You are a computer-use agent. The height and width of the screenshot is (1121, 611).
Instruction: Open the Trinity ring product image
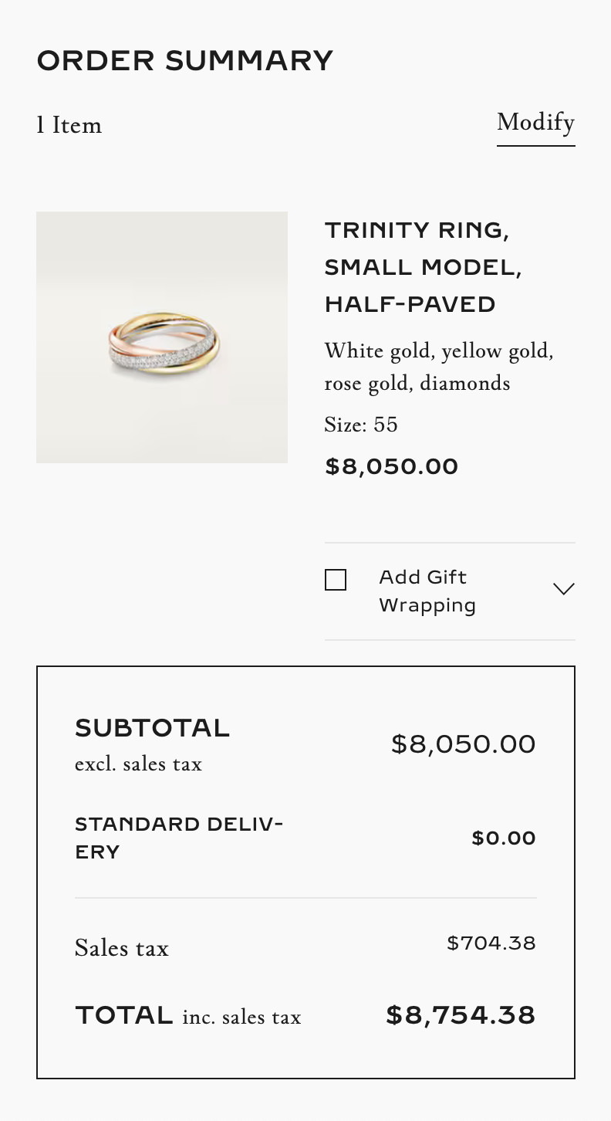coord(162,337)
